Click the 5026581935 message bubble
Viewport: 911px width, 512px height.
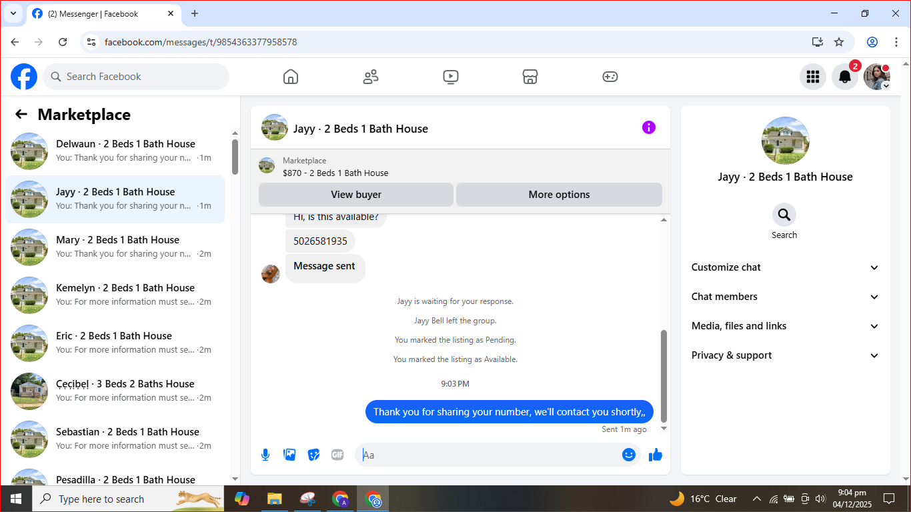tap(320, 241)
